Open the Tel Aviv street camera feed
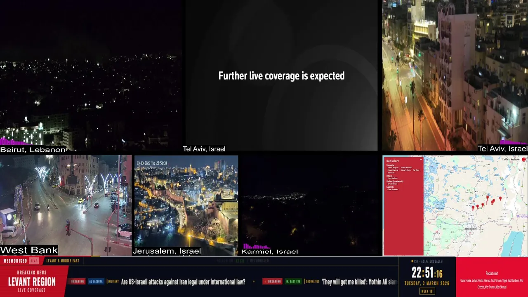The image size is (528, 297). tap(455, 75)
